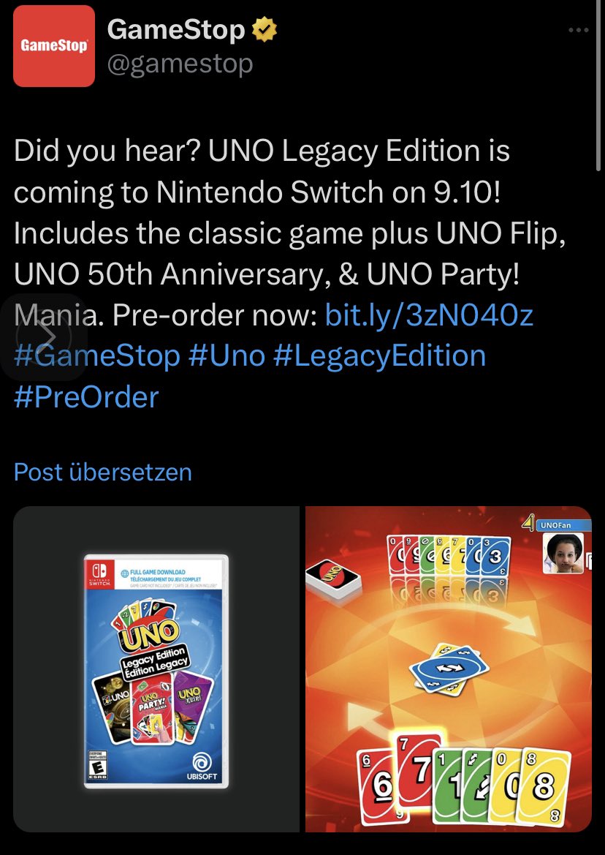Viewport: 605px width, 855px height.
Task: Click the gold verified badge
Action: (x=264, y=30)
